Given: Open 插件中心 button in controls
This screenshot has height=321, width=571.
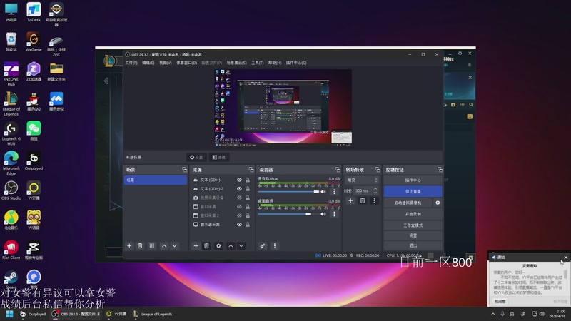Looking at the screenshot, I should (x=413, y=180).
